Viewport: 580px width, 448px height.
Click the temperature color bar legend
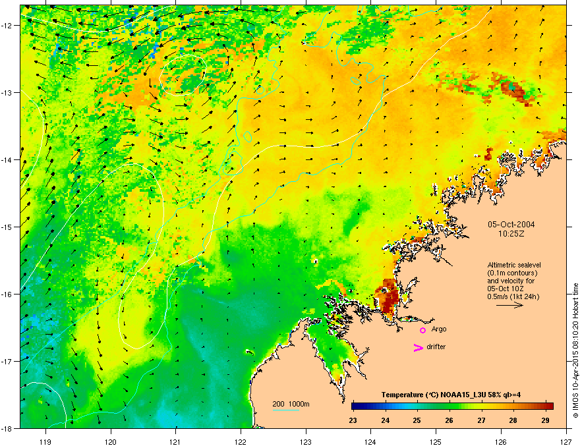click(x=452, y=406)
